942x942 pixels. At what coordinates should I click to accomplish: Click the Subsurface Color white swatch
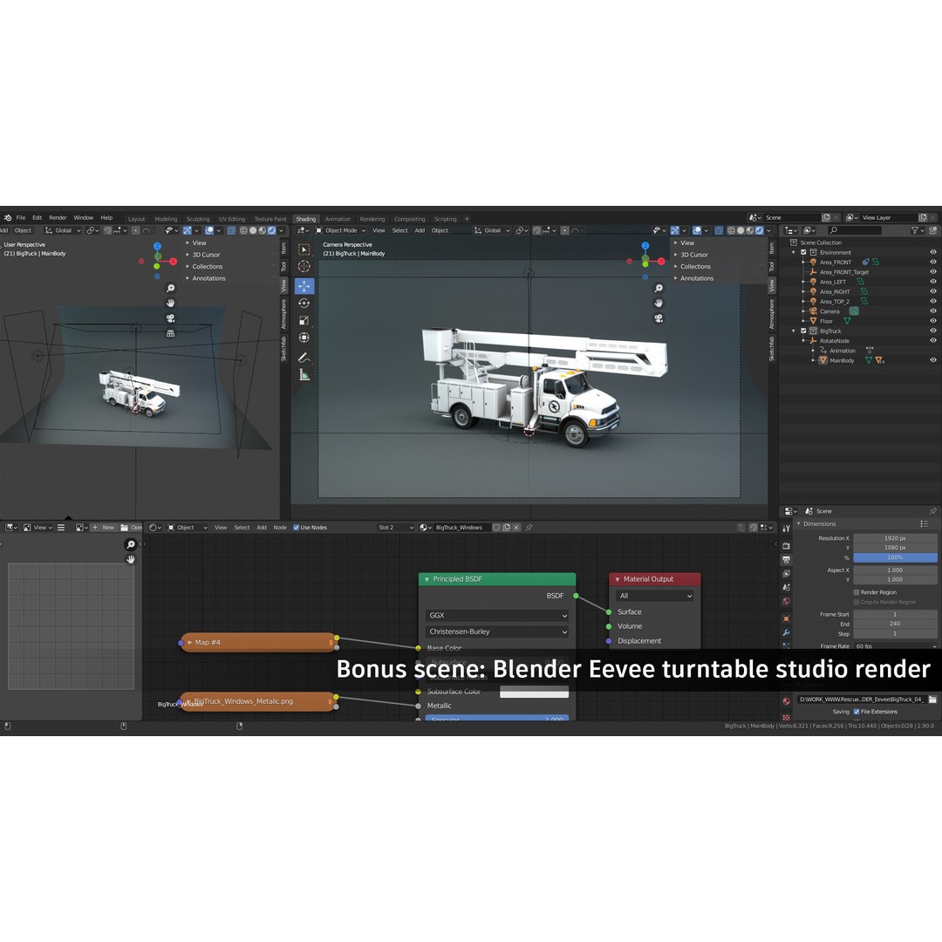click(534, 692)
